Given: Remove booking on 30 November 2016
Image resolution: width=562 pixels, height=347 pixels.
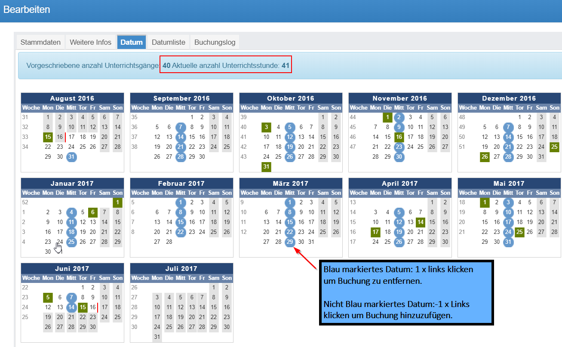Looking at the screenshot, I should [399, 157].
